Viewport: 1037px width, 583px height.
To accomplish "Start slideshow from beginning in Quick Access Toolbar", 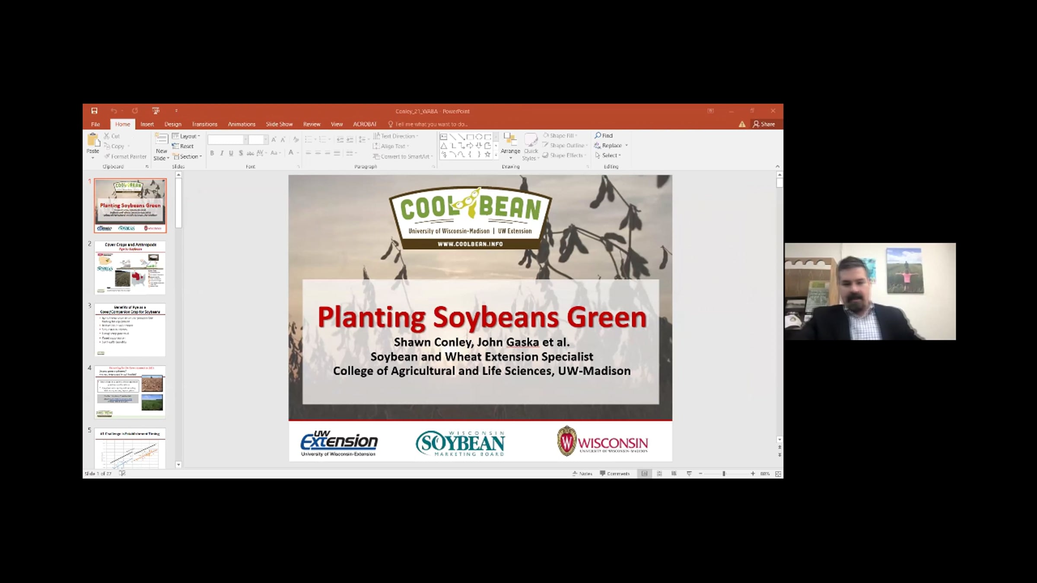I will coord(156,111).
